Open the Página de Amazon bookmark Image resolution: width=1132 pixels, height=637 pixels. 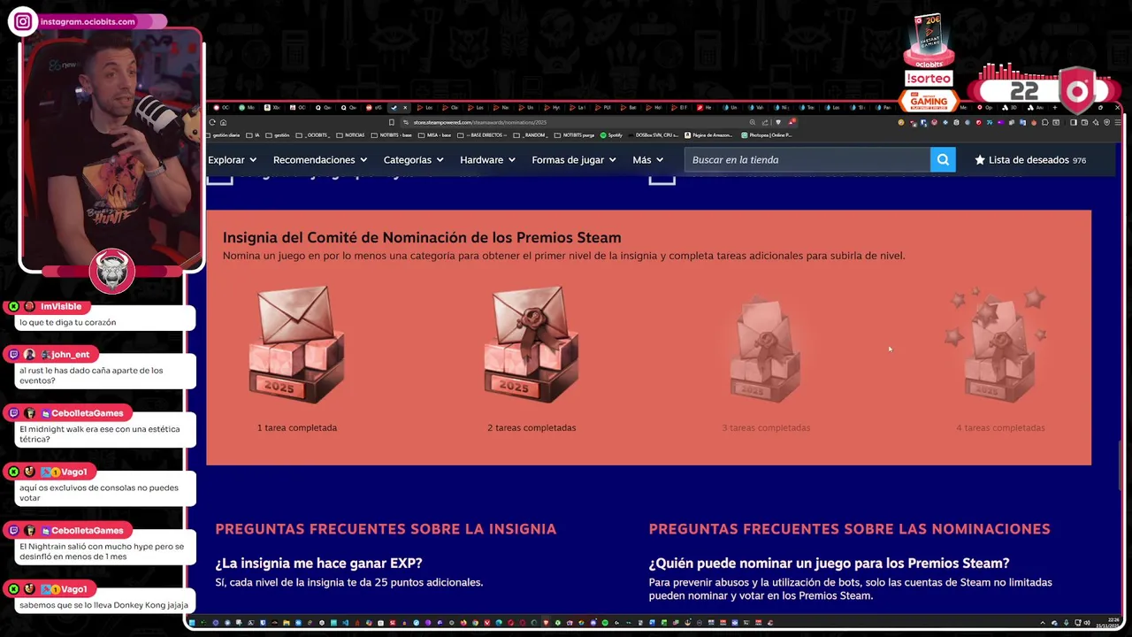(x=708, y=135)
